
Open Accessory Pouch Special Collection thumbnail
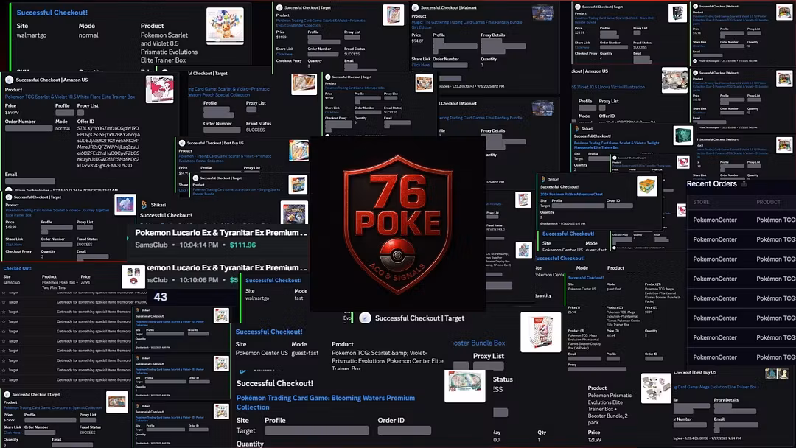click(304, 85)
